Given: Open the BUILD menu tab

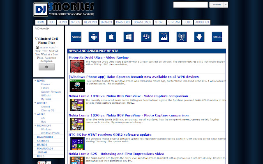Looking at the screenshot, I should [187, 22].
